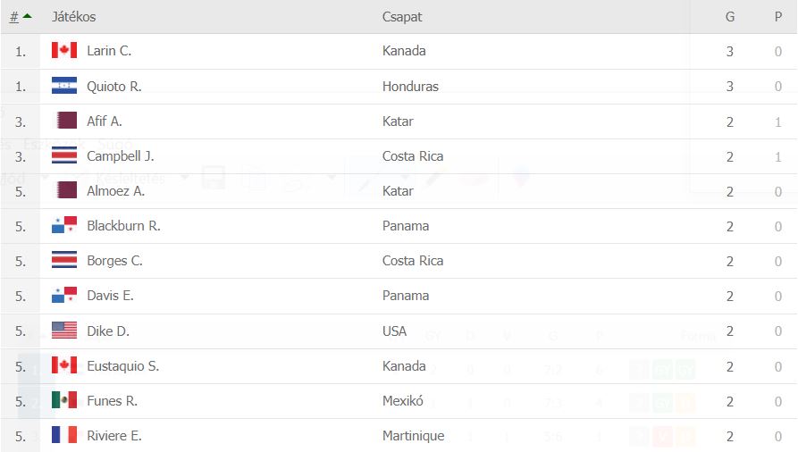This screenshot has height=452, width=798.
Task: Click the Csapat column header
Action: pos(402,17)
